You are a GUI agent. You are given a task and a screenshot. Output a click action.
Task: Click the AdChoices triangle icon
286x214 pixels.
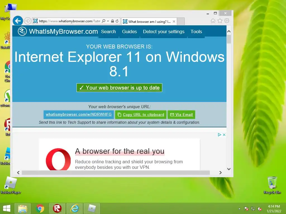coord(220,135)
